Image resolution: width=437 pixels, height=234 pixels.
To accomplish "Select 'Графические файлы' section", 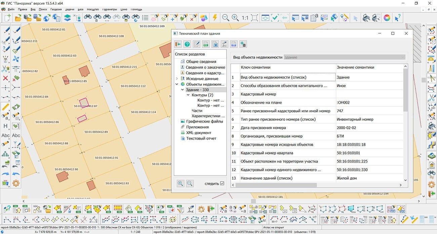I will pyautogui.click(x=204, y=121).
